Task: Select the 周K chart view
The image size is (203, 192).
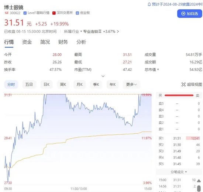Action: 63,85
